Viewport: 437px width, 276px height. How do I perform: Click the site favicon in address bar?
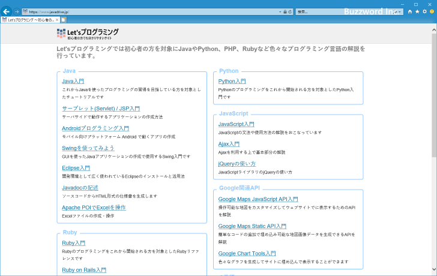[x=25, y=11]
